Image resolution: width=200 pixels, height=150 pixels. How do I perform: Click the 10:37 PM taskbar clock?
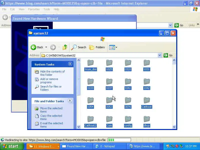tap(191, 146)
